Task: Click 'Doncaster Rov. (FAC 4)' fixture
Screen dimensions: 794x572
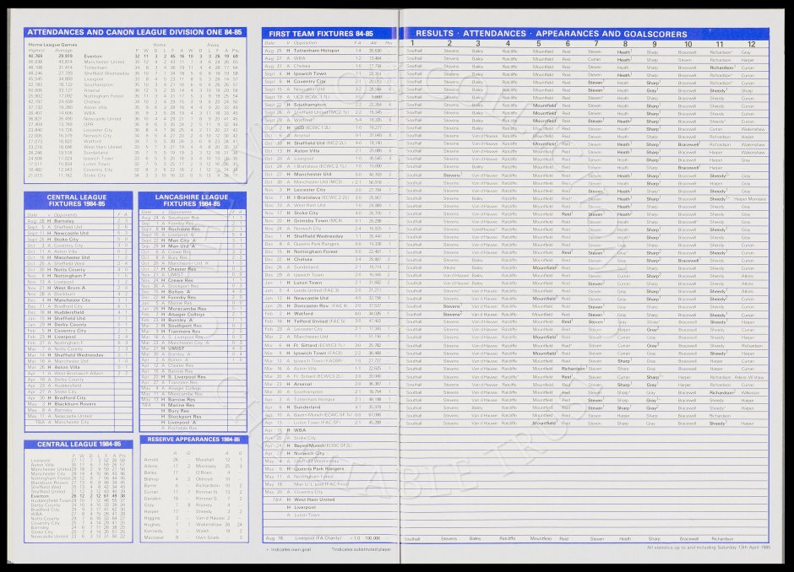Action: coord(320,305)
